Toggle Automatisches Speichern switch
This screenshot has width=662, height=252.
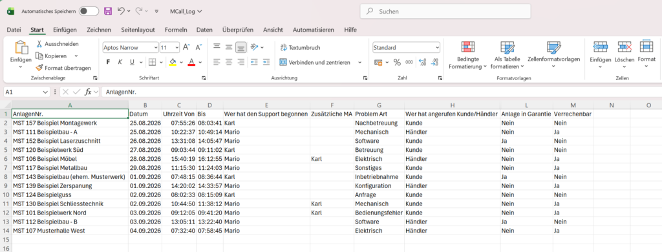point(89,12)
